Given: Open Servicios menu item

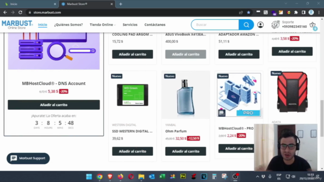Looking at the screenshot, I should tap(130, 25).
